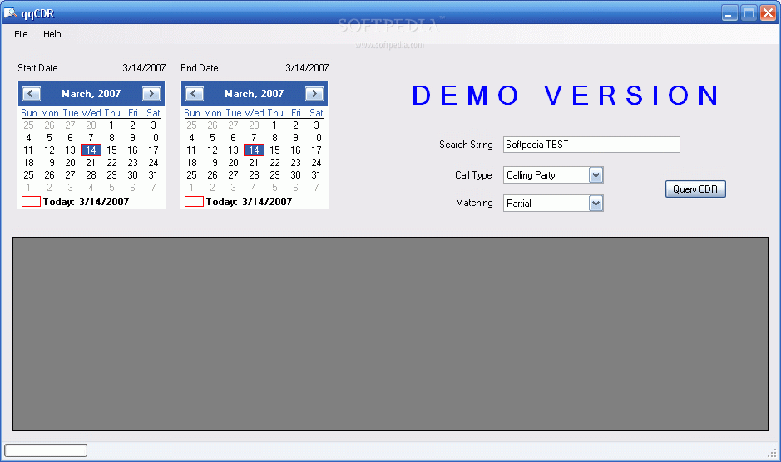Click the qqCDR title bar application icon

click(10, 13)
